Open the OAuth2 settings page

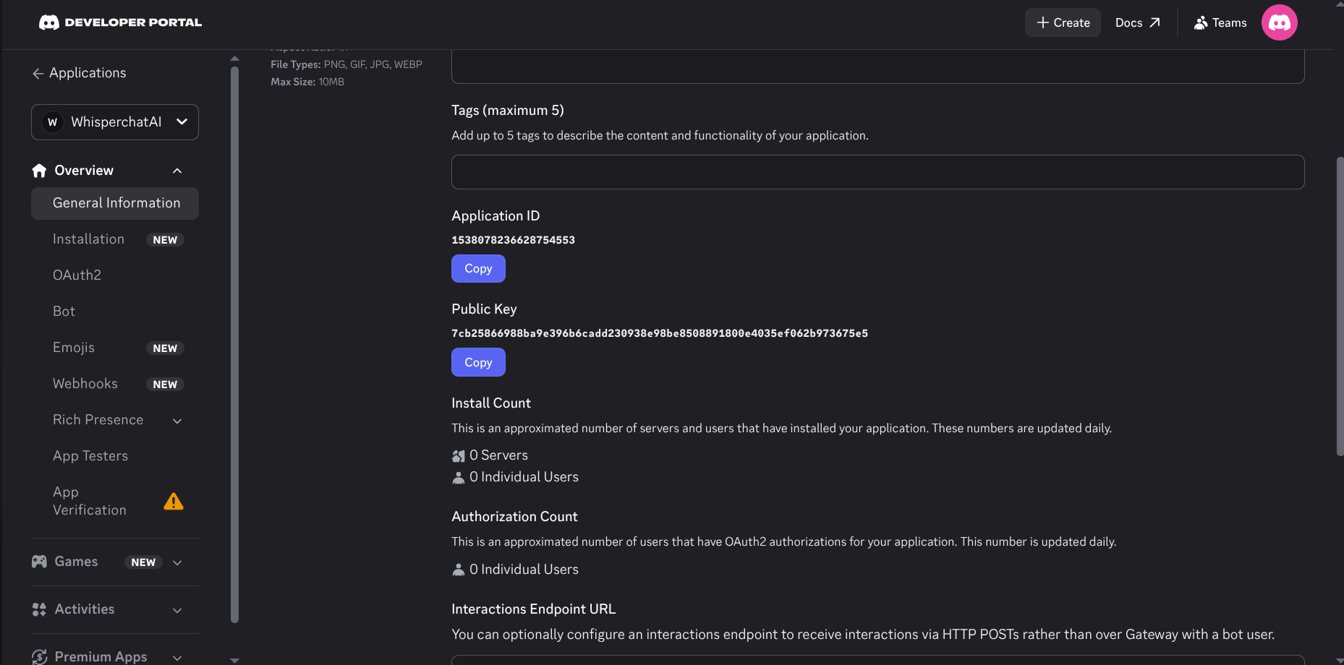pyautogui.click(x=77, y=275)
